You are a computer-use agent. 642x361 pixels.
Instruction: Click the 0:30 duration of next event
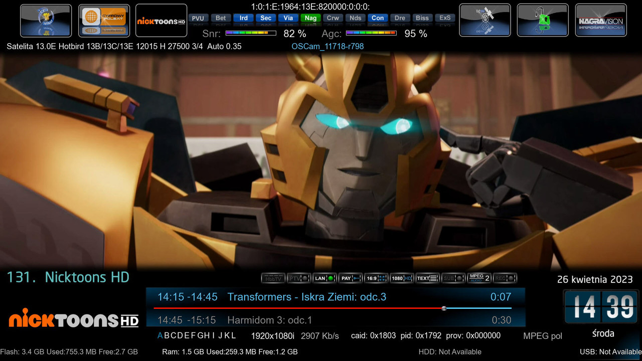(502, 320)
